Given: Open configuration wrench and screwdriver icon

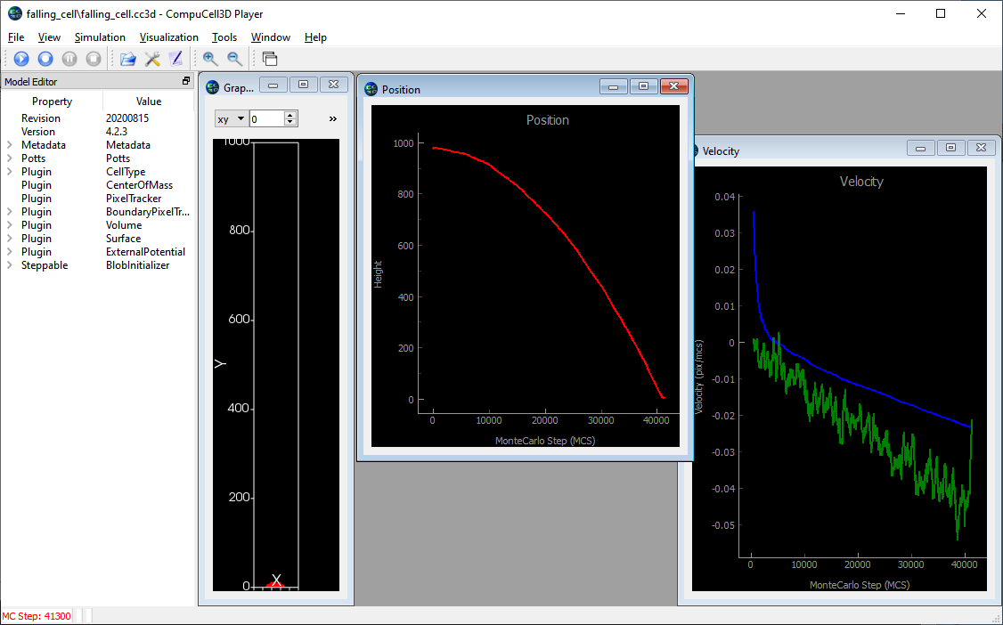Looking at the screenshot, I should click(x=152, y=59).
